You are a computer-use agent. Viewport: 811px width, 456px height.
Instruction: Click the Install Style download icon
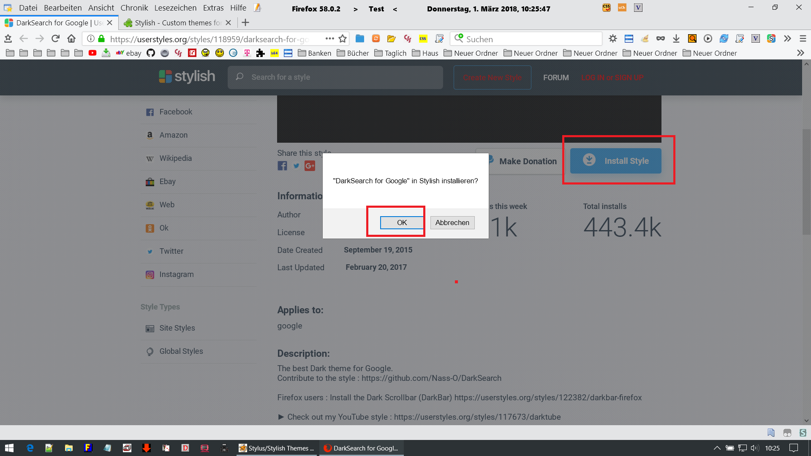pos(589,160)
